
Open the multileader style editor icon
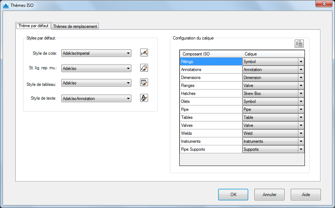pos(144,68)
